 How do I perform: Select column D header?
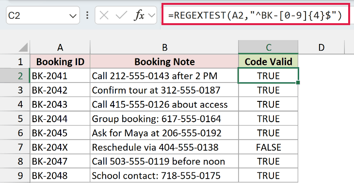pos(321,47)
